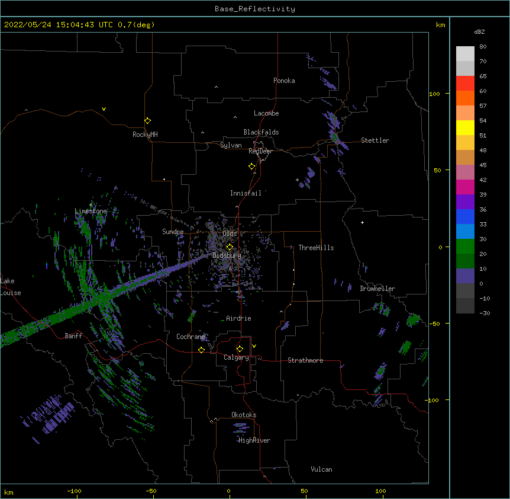
Task: Select the magenta 39–42 dBZ legend swatch
Action: [465, 187]
